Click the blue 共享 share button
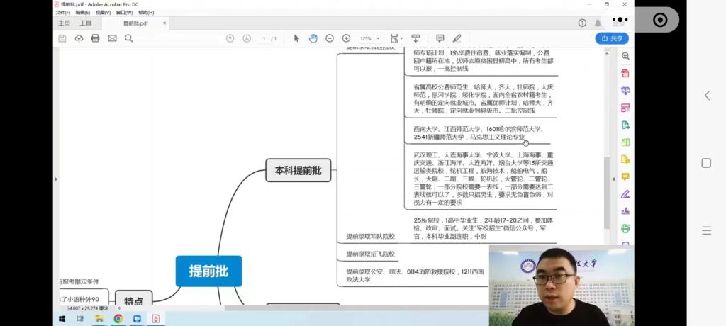Viewport: 726px width, 326px height. coord(612,38)
